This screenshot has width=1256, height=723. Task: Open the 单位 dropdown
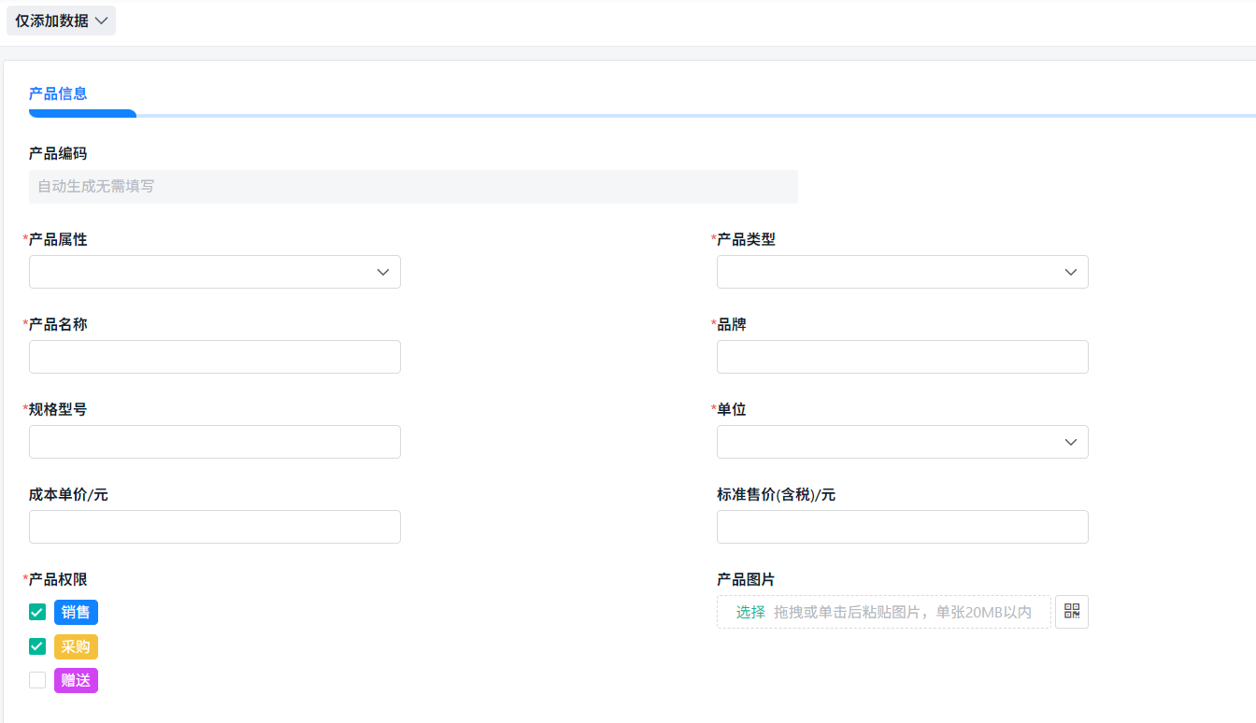(x=902, y=441)
